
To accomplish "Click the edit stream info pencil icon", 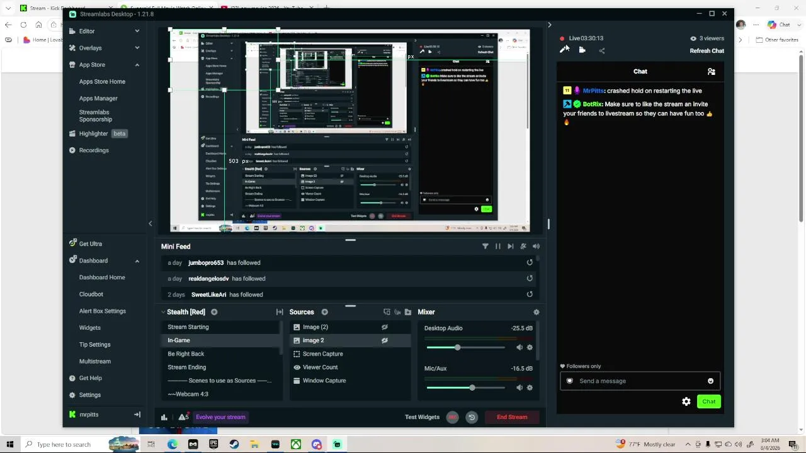I will 564,50.
